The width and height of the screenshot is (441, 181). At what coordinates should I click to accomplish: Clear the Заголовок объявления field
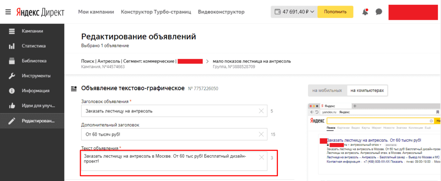tap(261, 111)
